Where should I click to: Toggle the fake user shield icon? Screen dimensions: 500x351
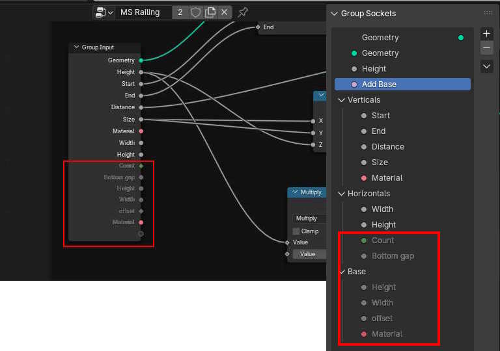click(195, 12)
